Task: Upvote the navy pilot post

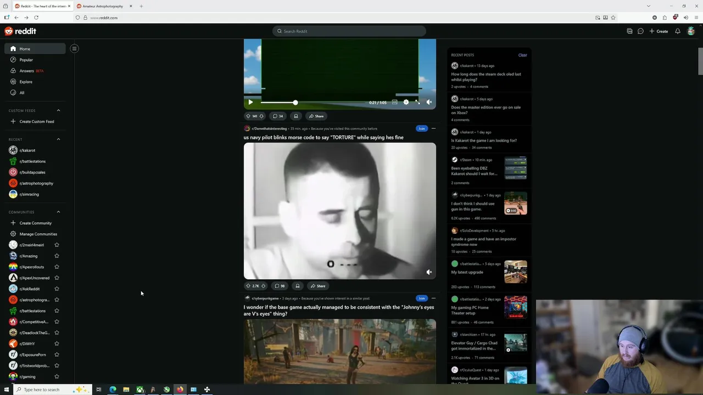Action: point(248,286)
